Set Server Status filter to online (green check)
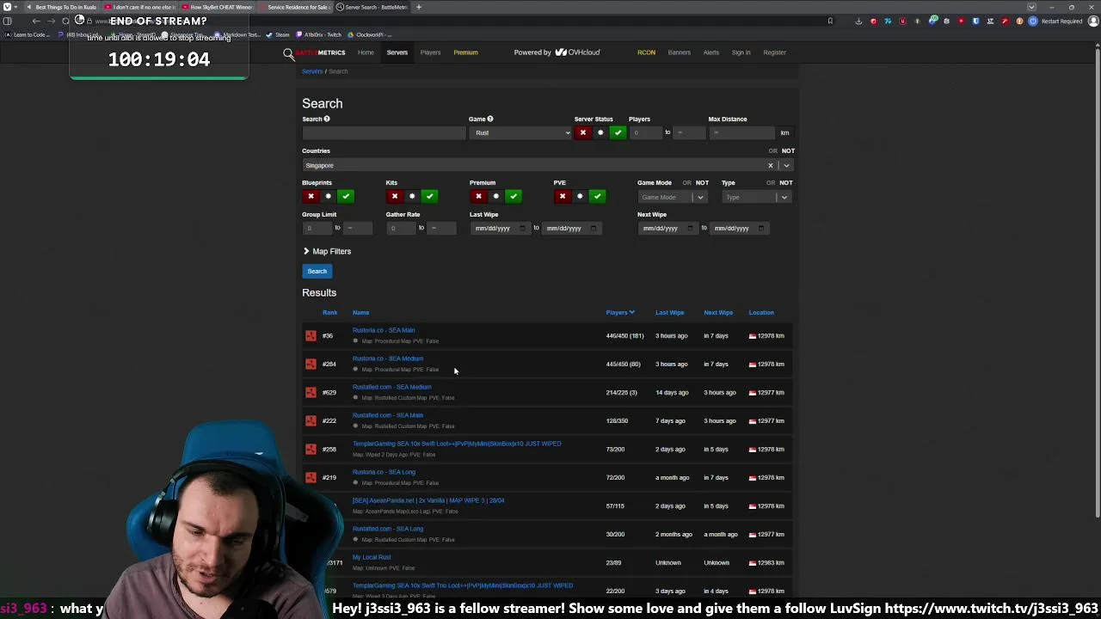The image size is (1101, 619). [x=618, y=132]
